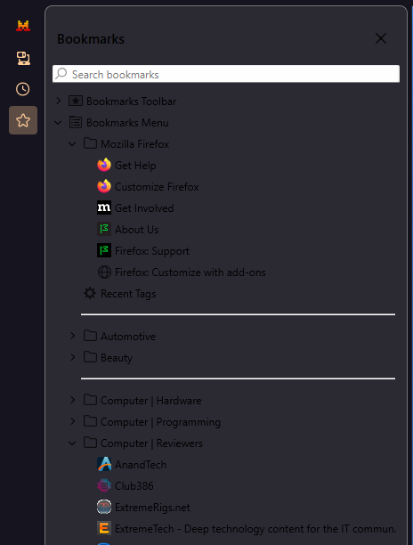Screen dimensions: 413x545
Task: Expand the Computer | Hardware folder
Action: (x=72, y=400)
